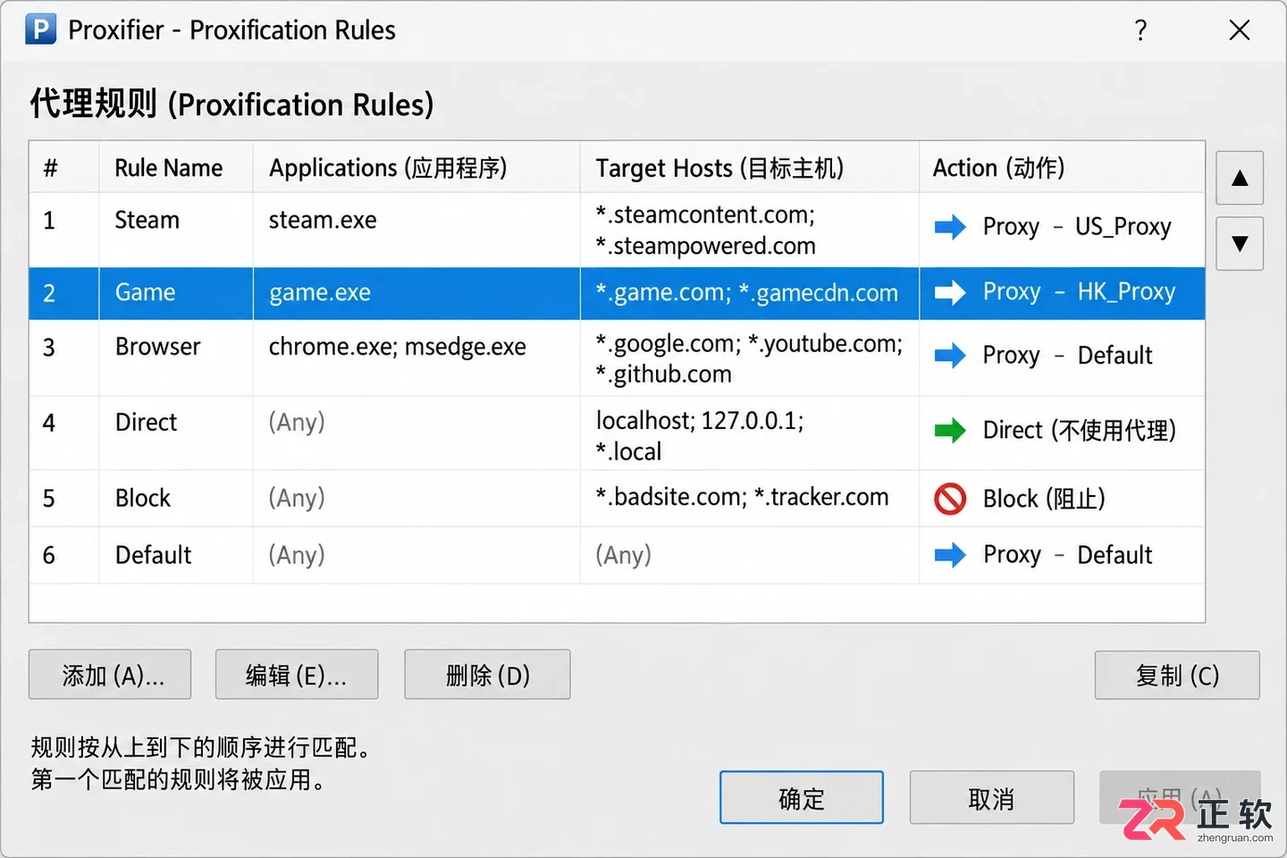
Task: Click the arrow icon in HK_Proxy row
Action: click(950, 292)
